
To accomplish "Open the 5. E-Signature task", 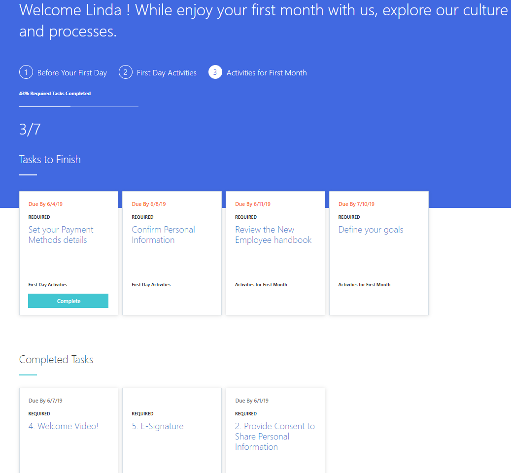I will [158, 426].
